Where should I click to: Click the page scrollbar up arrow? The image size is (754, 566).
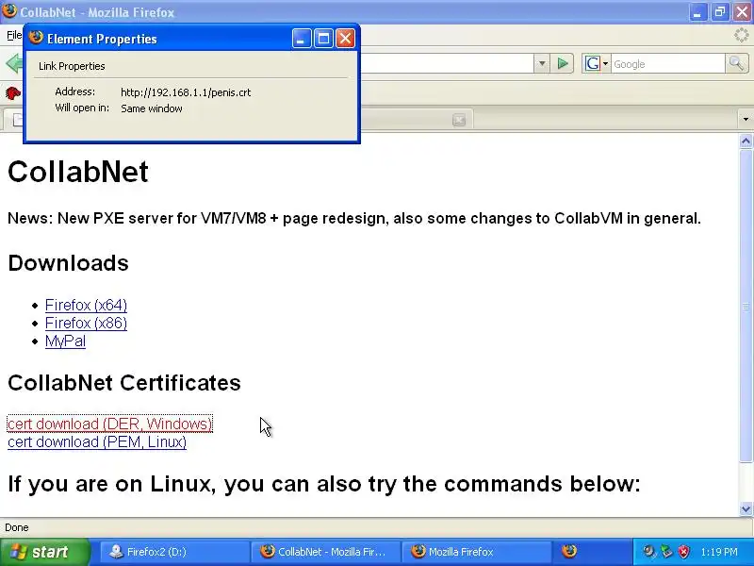(746, 141)
